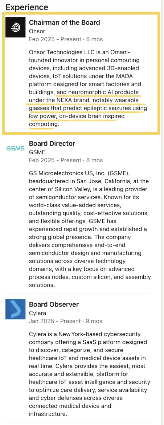The height and width of the screenshot is (425, 164).
Task: Click Onsor's Feb 2025 - Present date range
Action: [66, 39]
